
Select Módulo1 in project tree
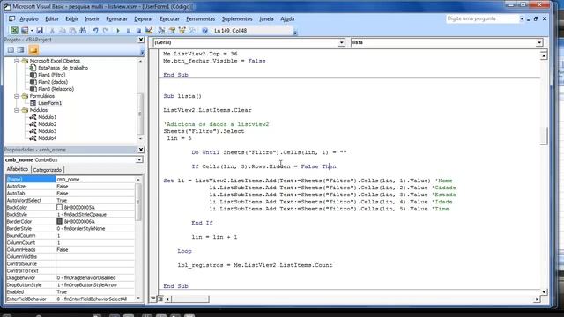click(x=47, y=117)
